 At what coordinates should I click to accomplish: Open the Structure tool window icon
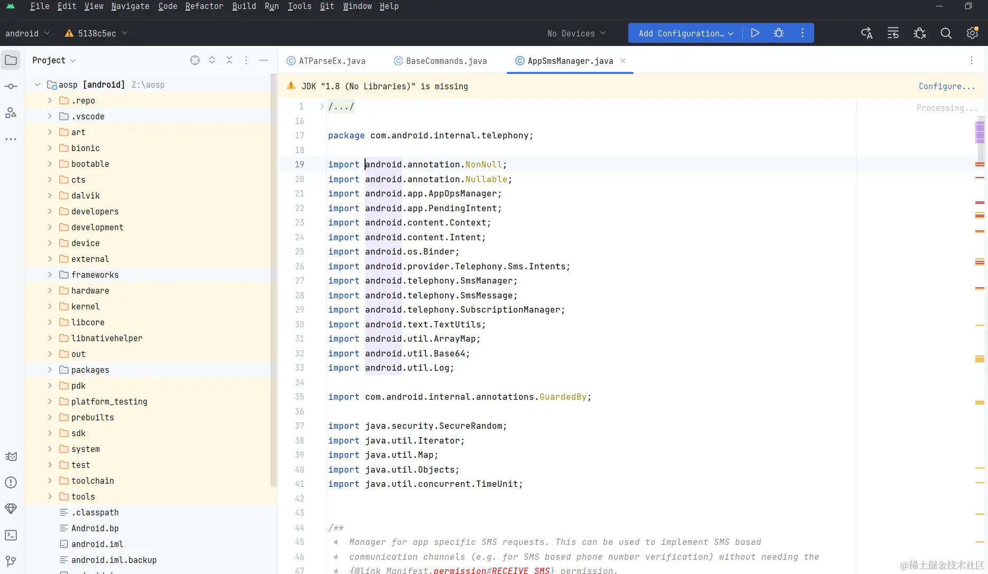tap(11, 112)
